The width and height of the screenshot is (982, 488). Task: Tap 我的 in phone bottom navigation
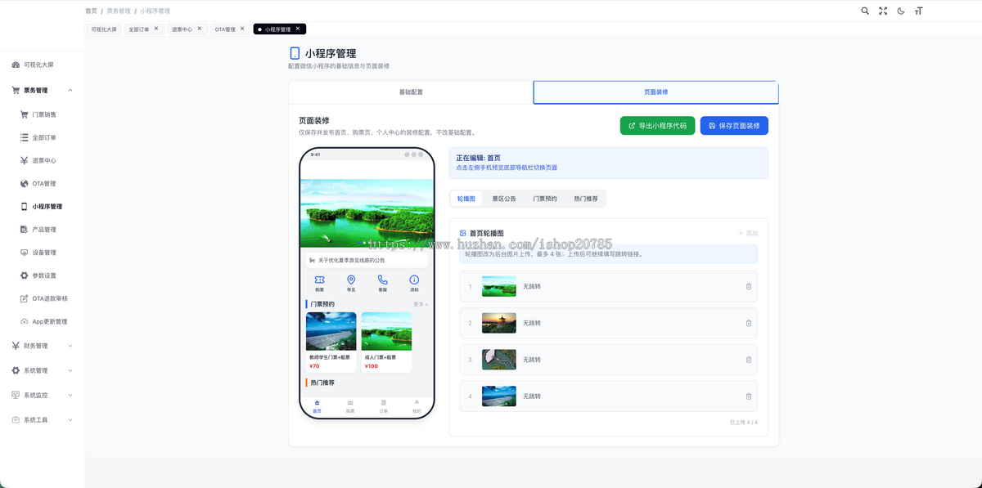tap(417, 406)
